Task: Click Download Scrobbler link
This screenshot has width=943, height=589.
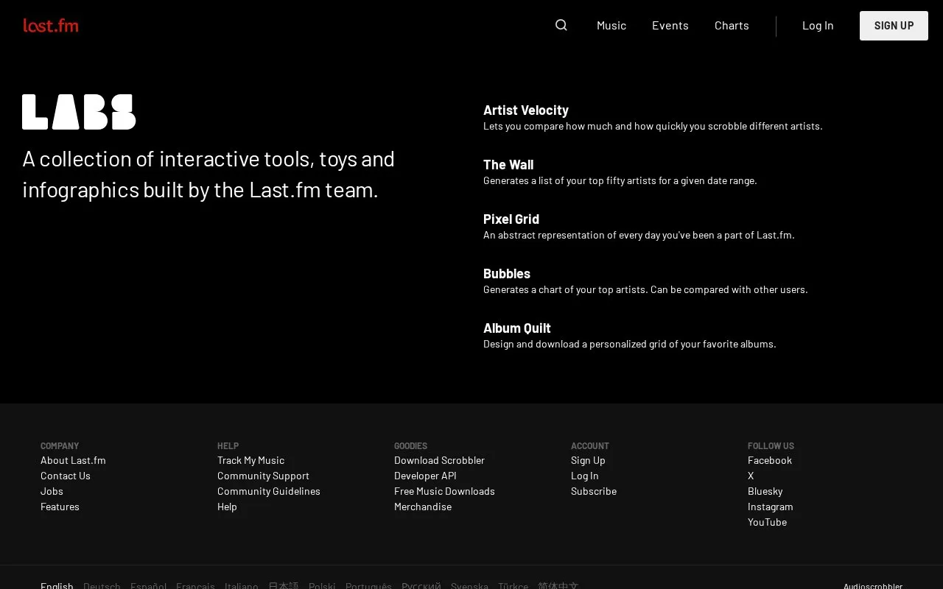Action: click(439, 460)
